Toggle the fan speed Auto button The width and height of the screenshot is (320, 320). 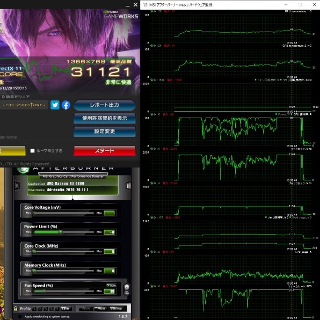click(x=111, y=285)
